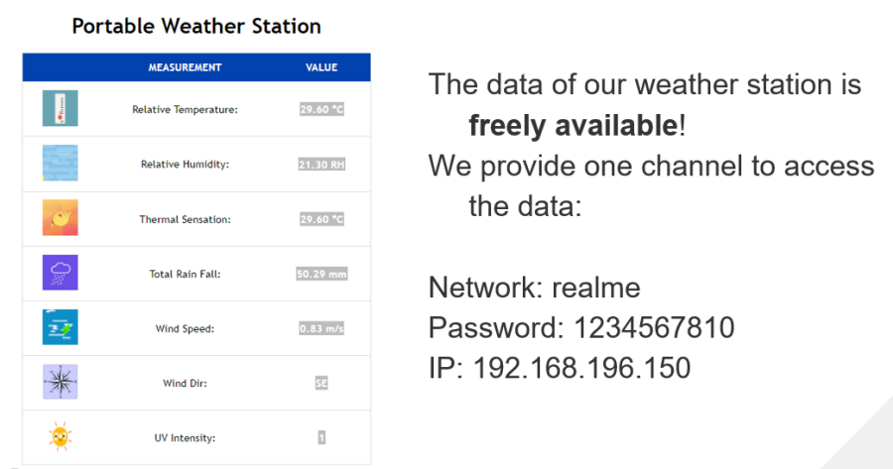Click the IP address 192.168.196.150 text
The image size is (893, 469).
point(559,368)
